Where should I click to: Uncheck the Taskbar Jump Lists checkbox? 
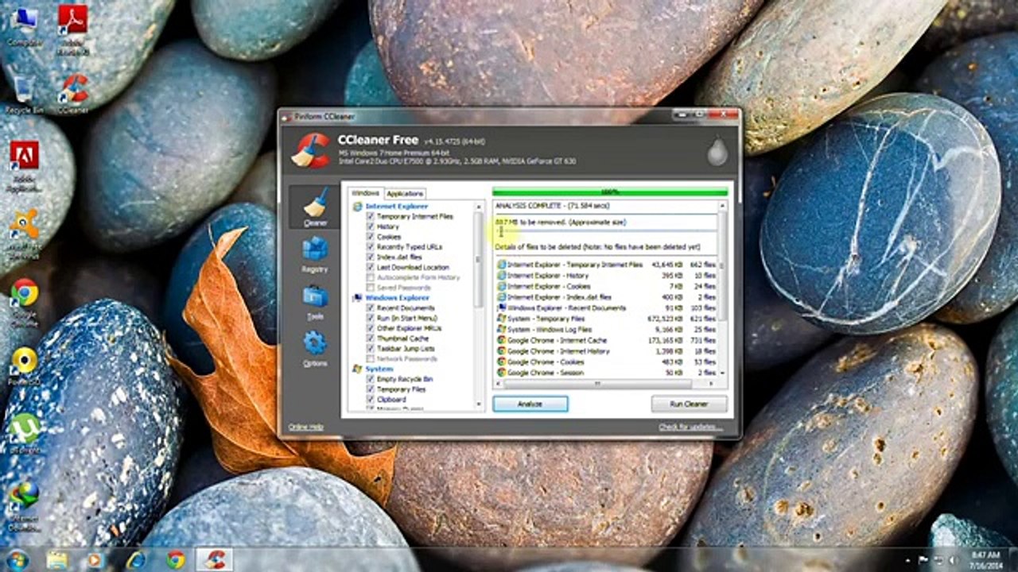coord(370,349)
